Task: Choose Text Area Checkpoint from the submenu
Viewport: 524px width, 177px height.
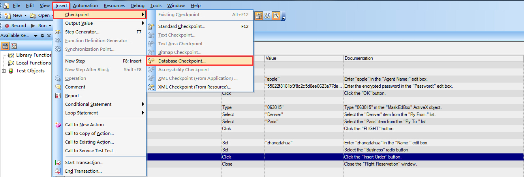Action: (200, 44)
